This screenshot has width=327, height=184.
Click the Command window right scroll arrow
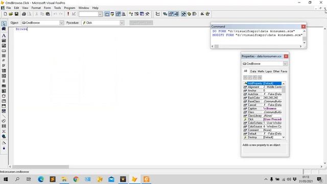coord(300,47)
